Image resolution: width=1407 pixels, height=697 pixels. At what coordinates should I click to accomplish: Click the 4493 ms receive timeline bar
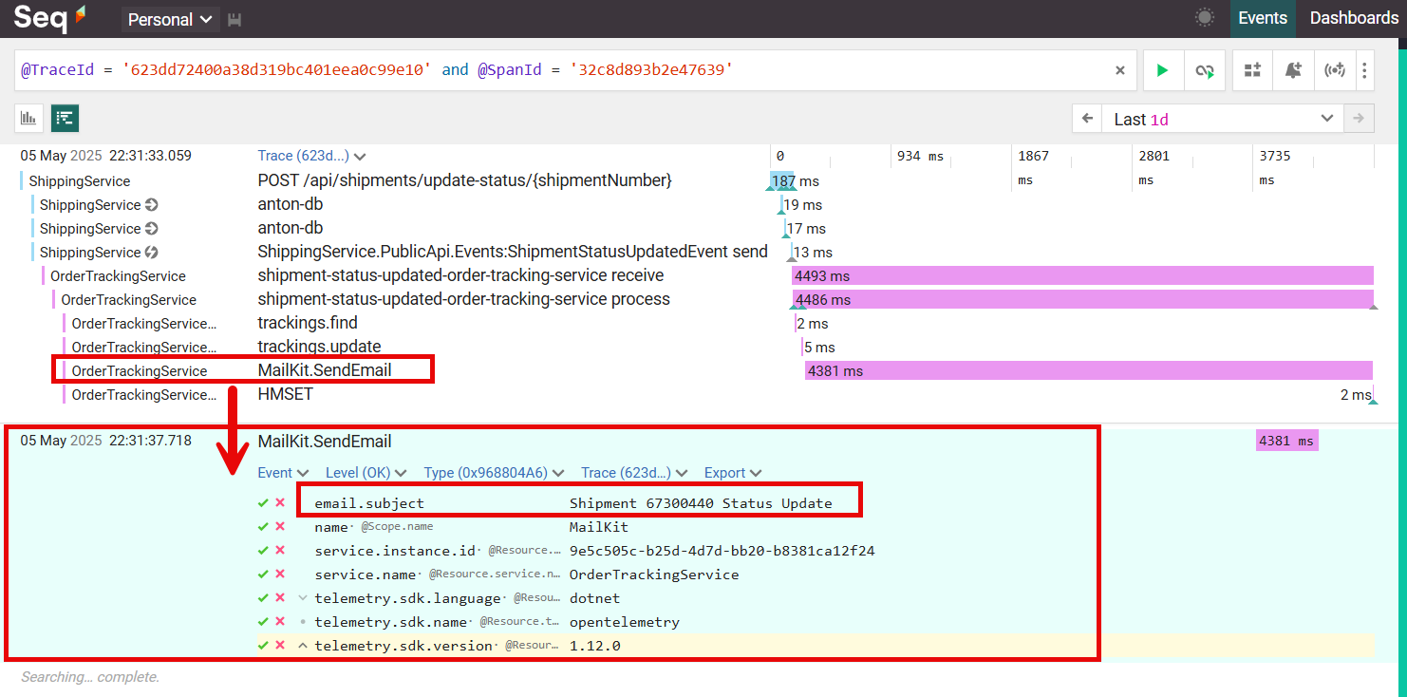(x=1082, y=275)
